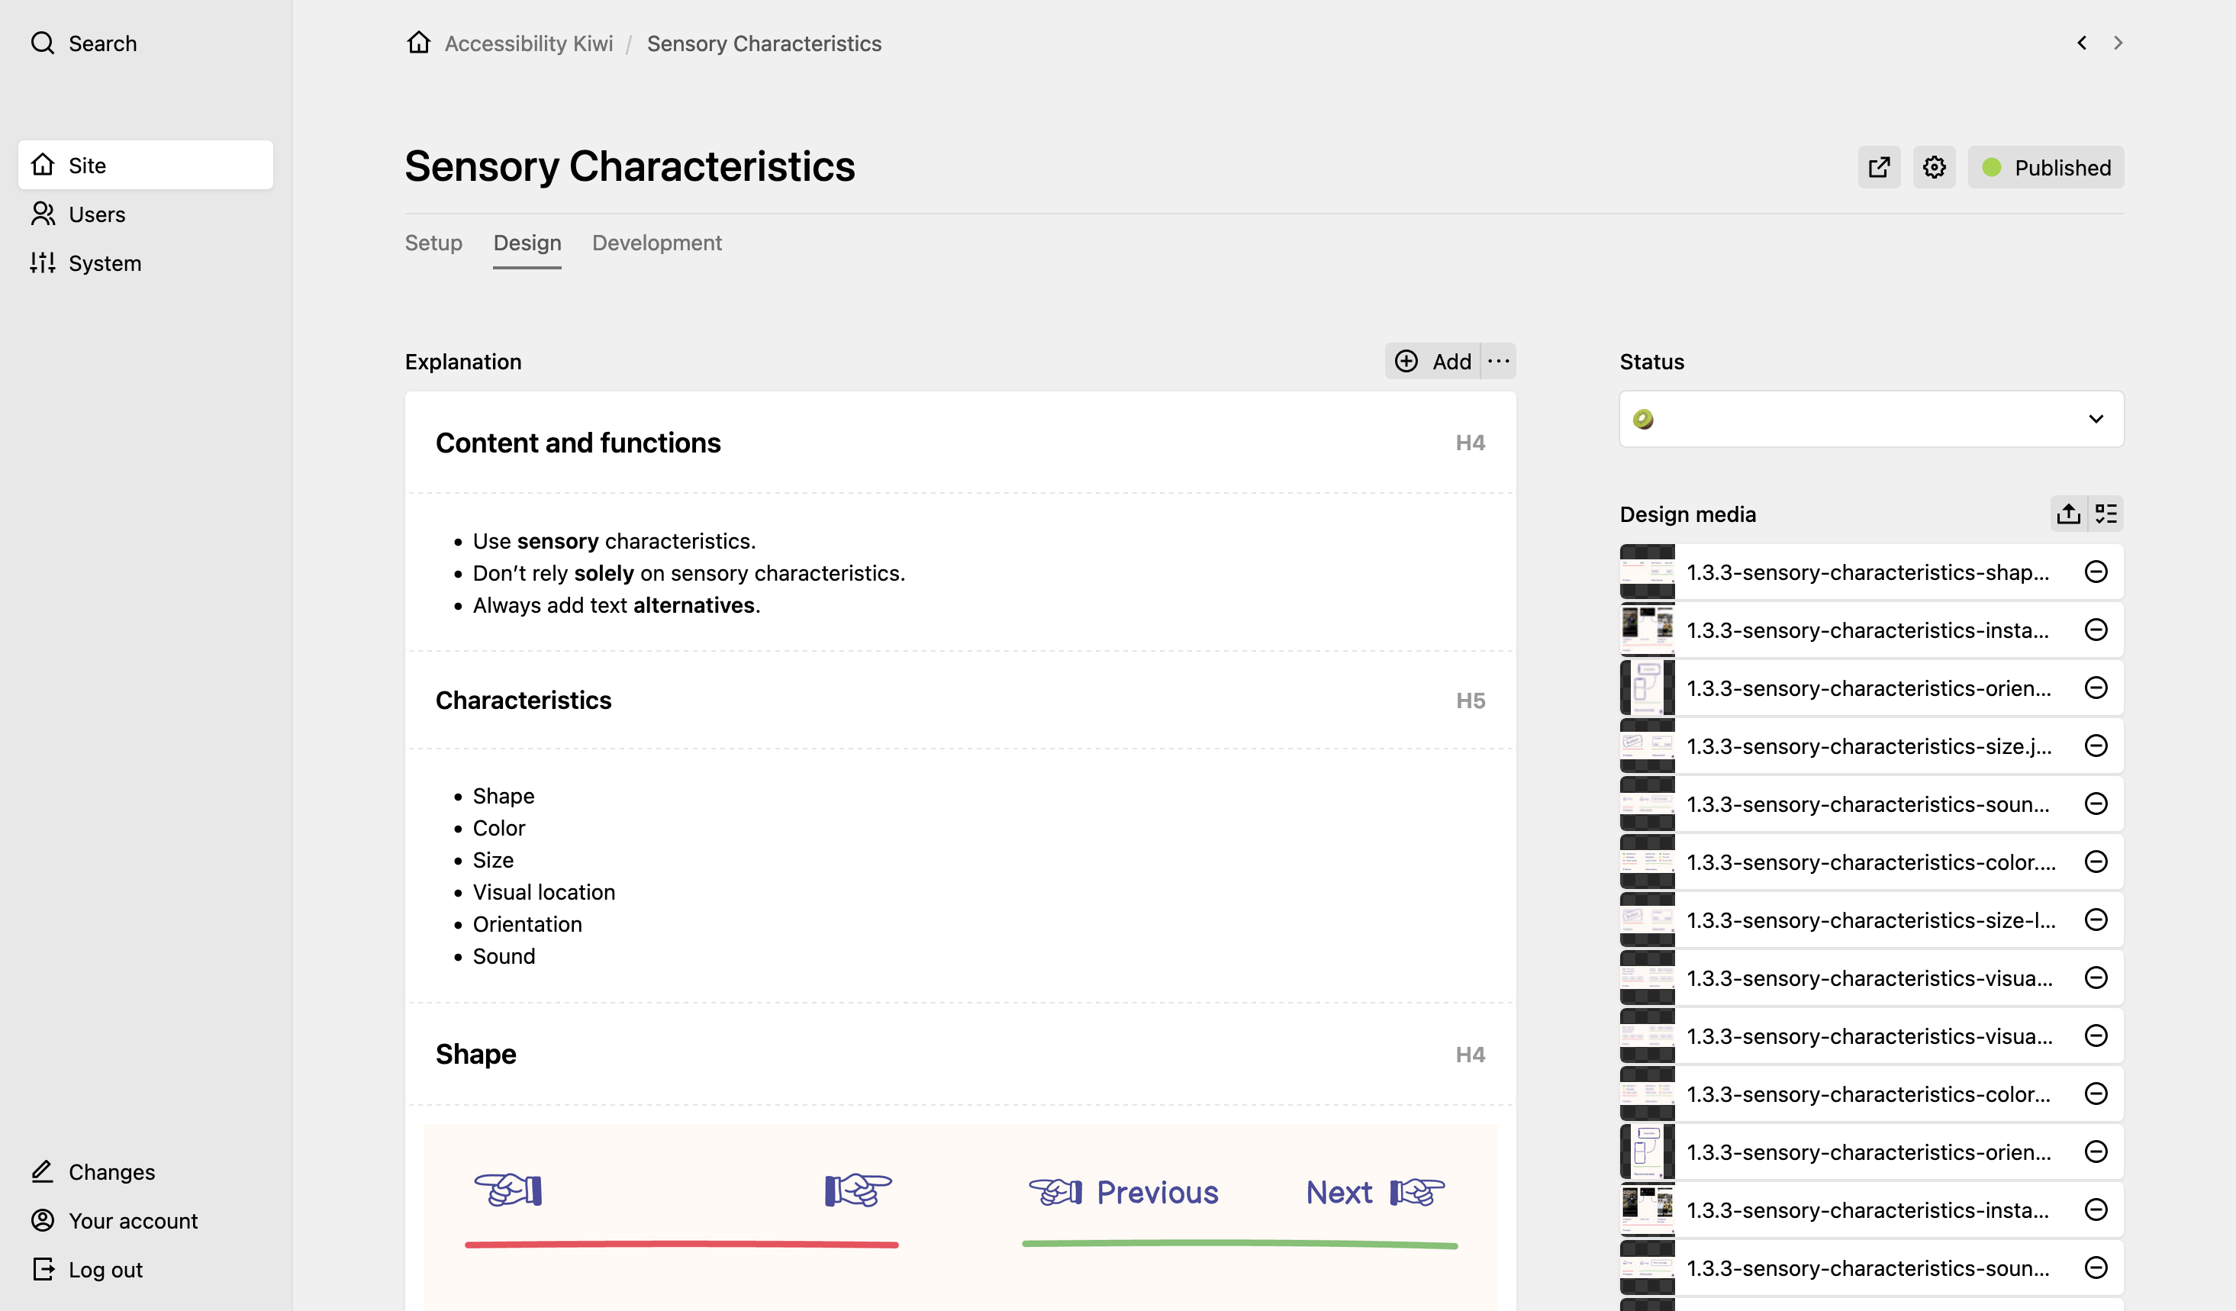The width and height of the screenshot is (2236, 1311).
Task: Open the Status dropdown
Action: 1871,419
